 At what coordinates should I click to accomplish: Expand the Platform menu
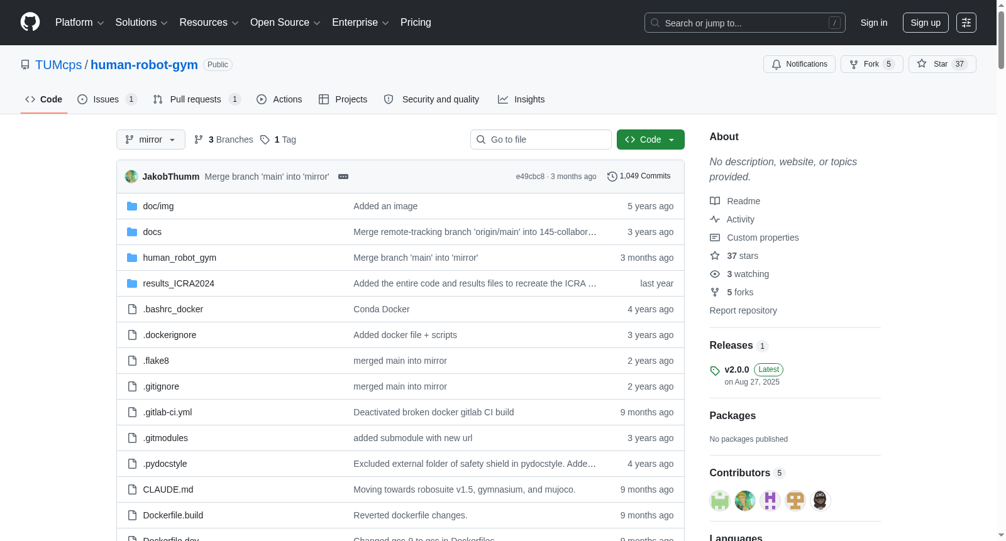[x=79, y=23]
